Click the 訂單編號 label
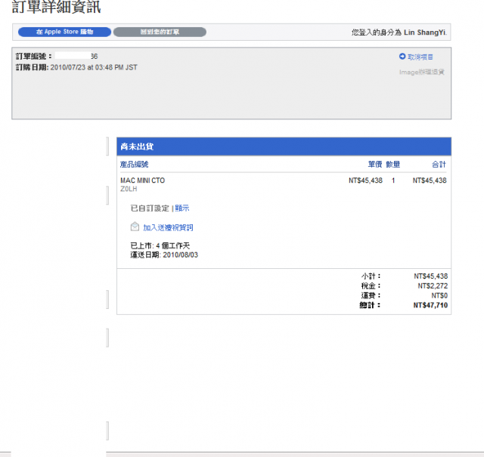Image resolution: width=484 pixels, height=457 pixels. (x=34, y=56)
